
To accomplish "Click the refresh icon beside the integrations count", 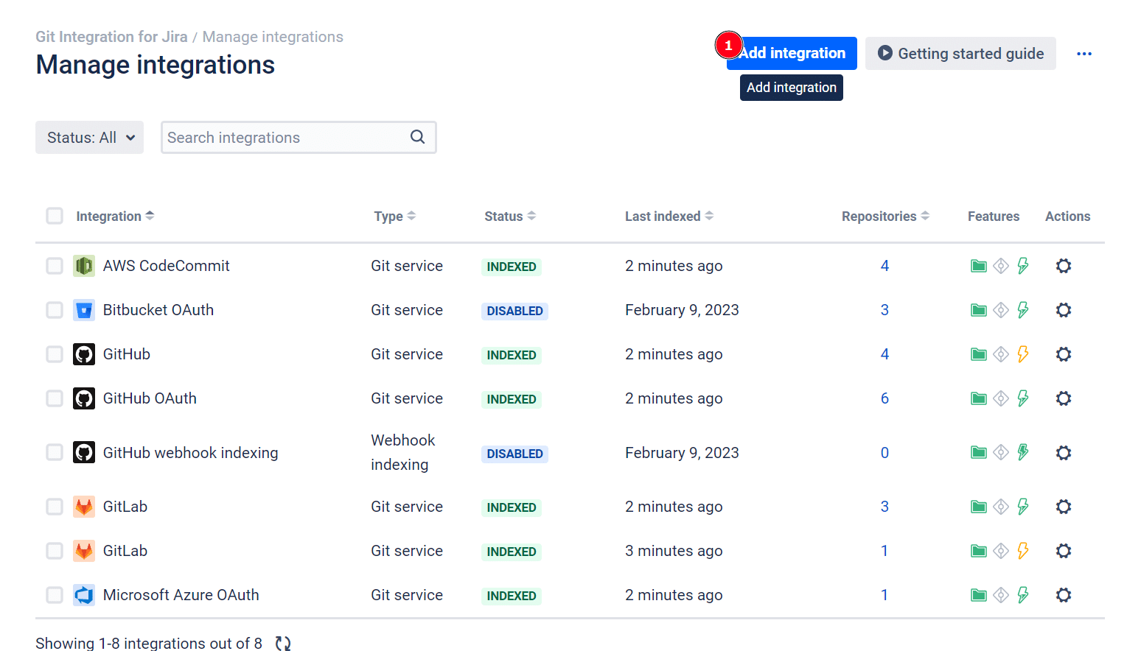I will point(283,643).
